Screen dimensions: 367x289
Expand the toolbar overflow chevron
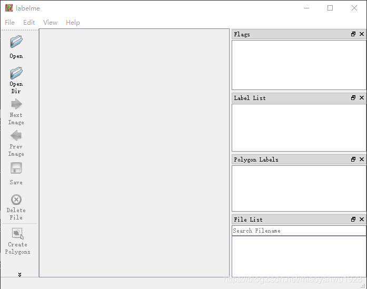tap(19, 274)
